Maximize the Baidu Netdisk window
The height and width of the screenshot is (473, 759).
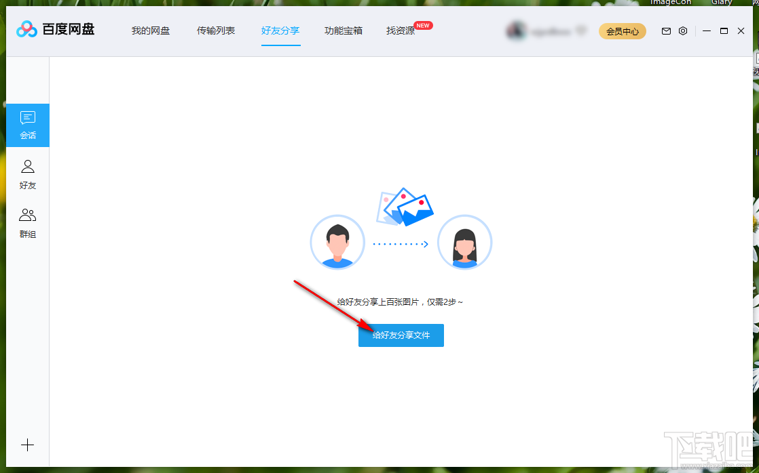click(724, 31)
